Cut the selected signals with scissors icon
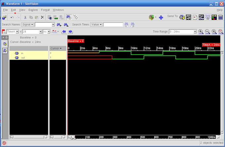225x147 pixels. pyautogui.click(x=25, y=17)
